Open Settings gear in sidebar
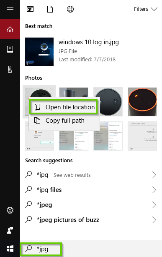 (x=10, y=210)
